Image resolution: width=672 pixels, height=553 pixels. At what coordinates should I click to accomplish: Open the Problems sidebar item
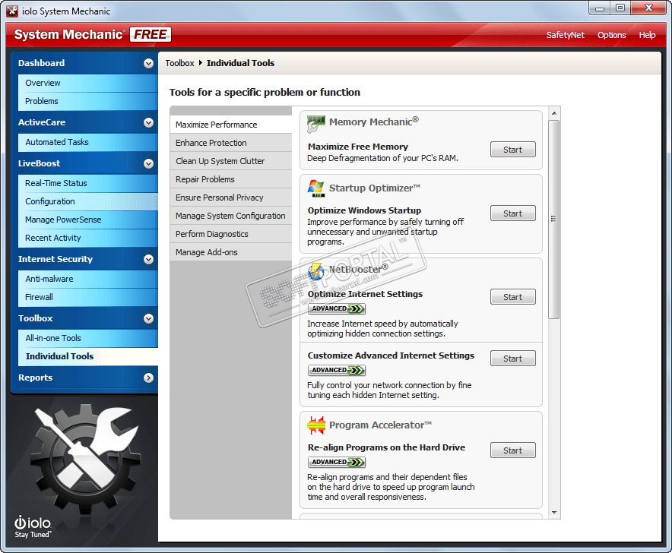point(88,102)
